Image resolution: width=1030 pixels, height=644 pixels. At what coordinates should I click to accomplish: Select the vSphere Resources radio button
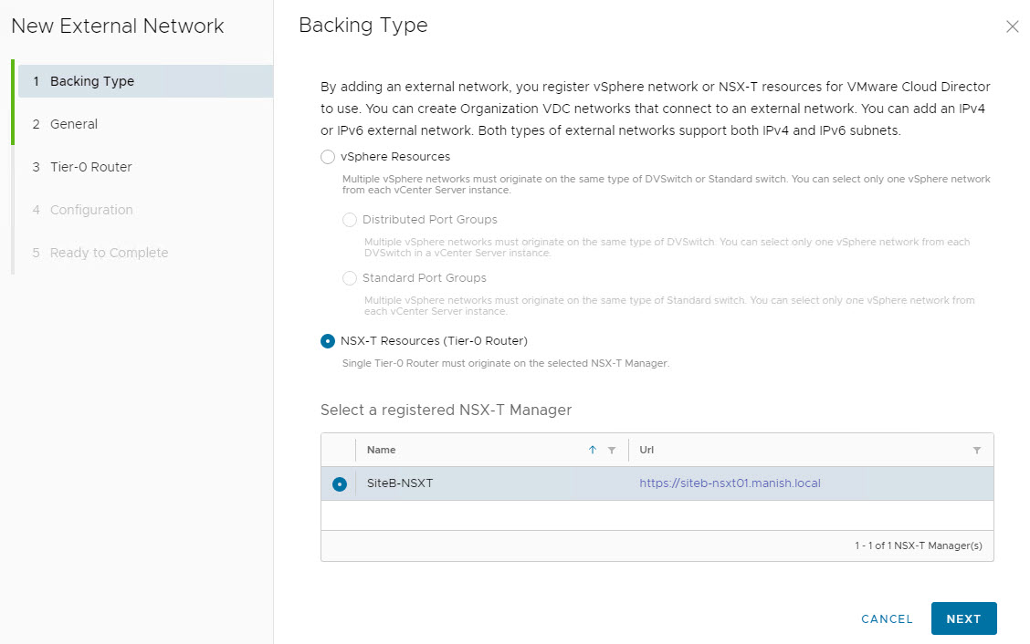tap(328, 157)
